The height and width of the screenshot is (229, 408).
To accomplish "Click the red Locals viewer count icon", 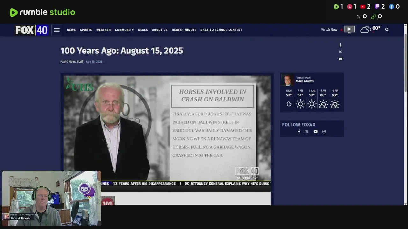I will pos(350,7).
